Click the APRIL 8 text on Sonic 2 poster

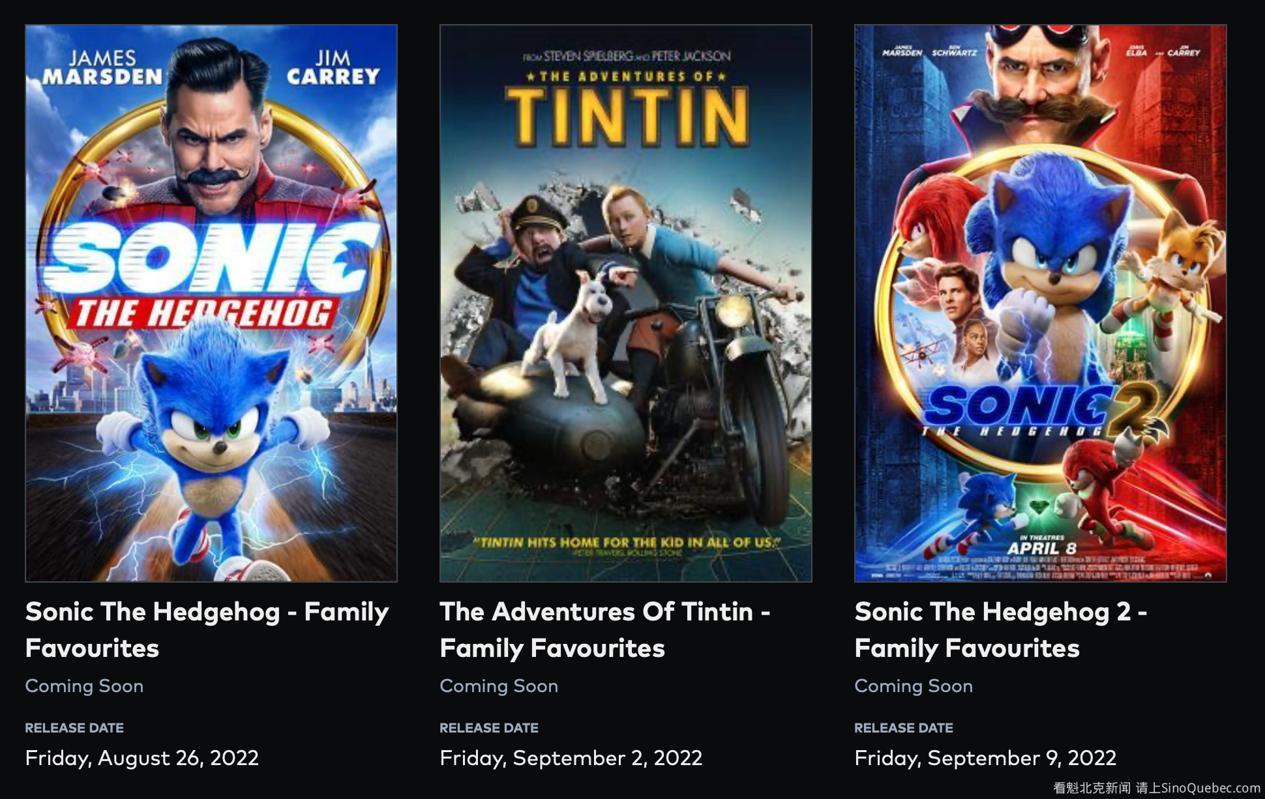(1041, 548)
